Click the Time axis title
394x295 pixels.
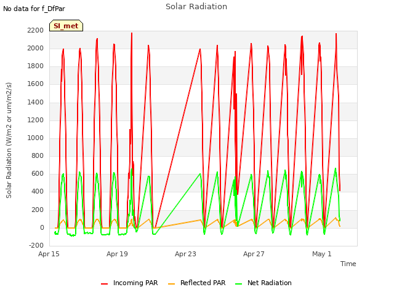point(348,264)
